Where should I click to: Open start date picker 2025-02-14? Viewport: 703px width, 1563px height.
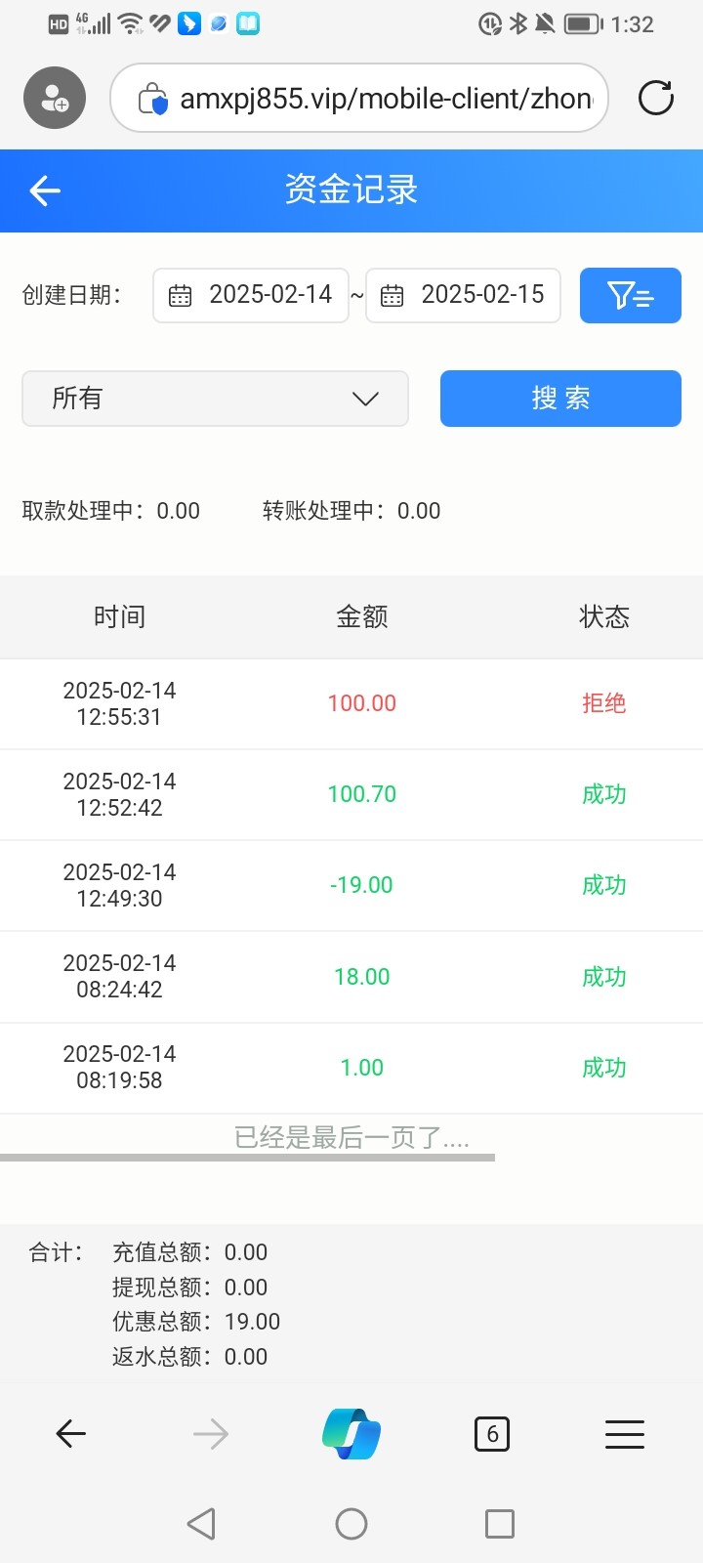pyautogui.click(x=251, y=295)
